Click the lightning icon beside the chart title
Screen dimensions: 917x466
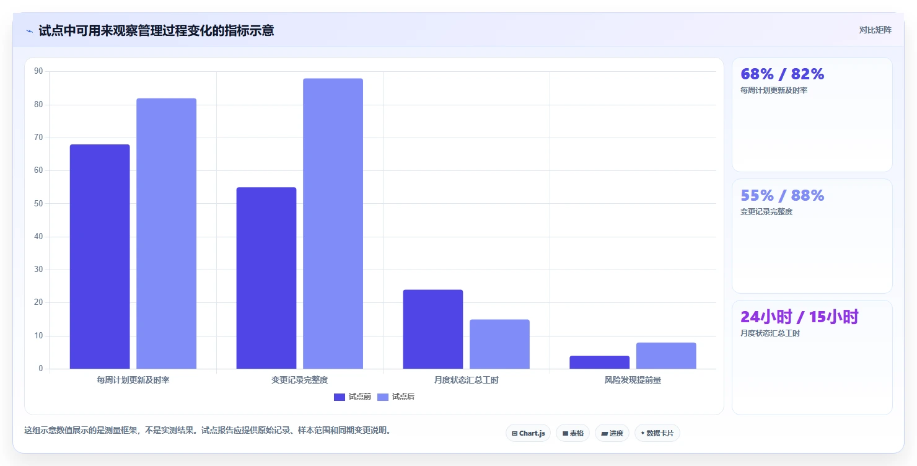point(30,31)
